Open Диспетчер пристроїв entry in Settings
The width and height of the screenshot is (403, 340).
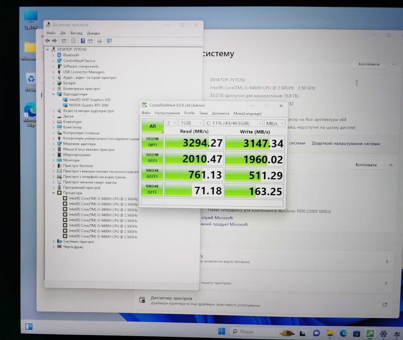point(263,301)
